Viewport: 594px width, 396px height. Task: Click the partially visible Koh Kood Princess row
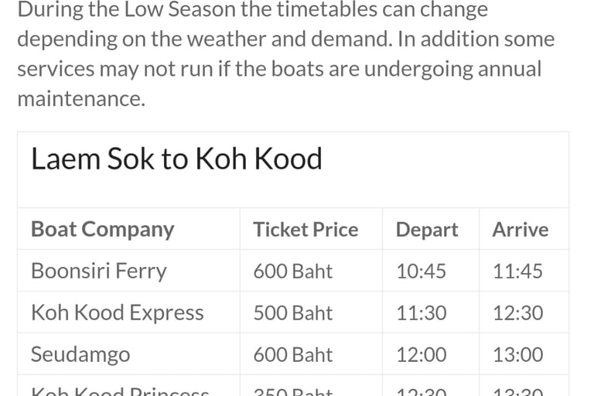point(120,391)
